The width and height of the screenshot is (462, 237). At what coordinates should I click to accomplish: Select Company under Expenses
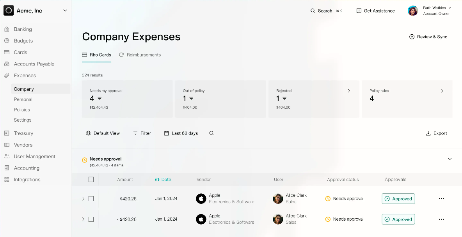coord(41,89)
